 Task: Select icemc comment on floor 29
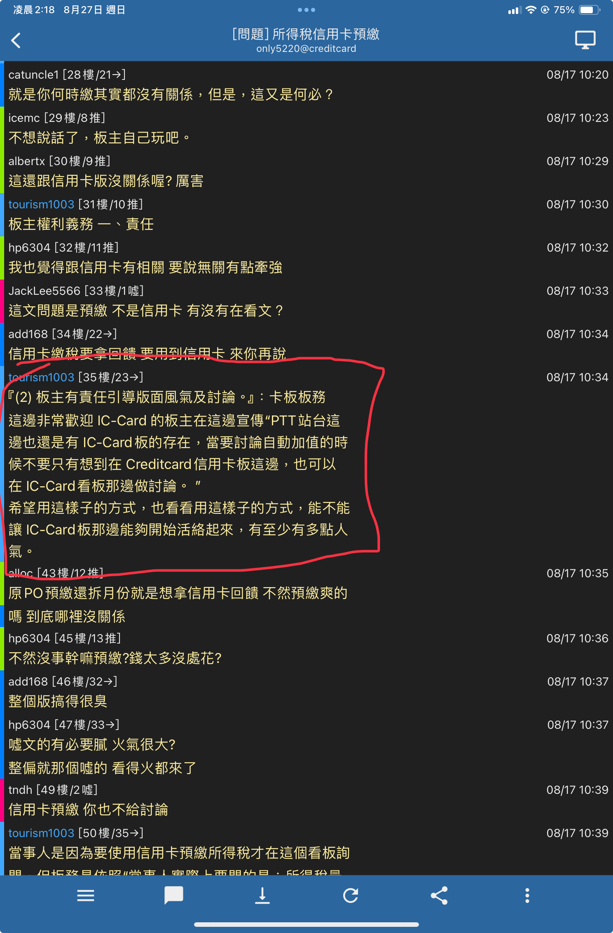(x=306, y=128)
